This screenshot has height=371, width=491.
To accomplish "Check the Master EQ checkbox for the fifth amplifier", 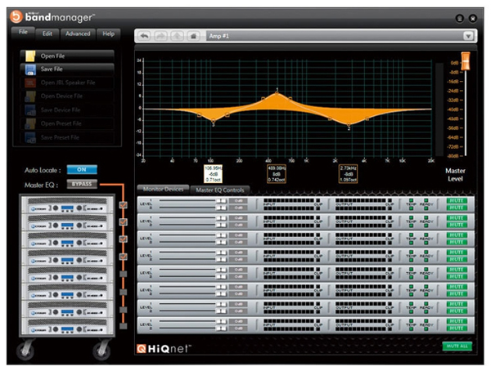I will (124, 274).
